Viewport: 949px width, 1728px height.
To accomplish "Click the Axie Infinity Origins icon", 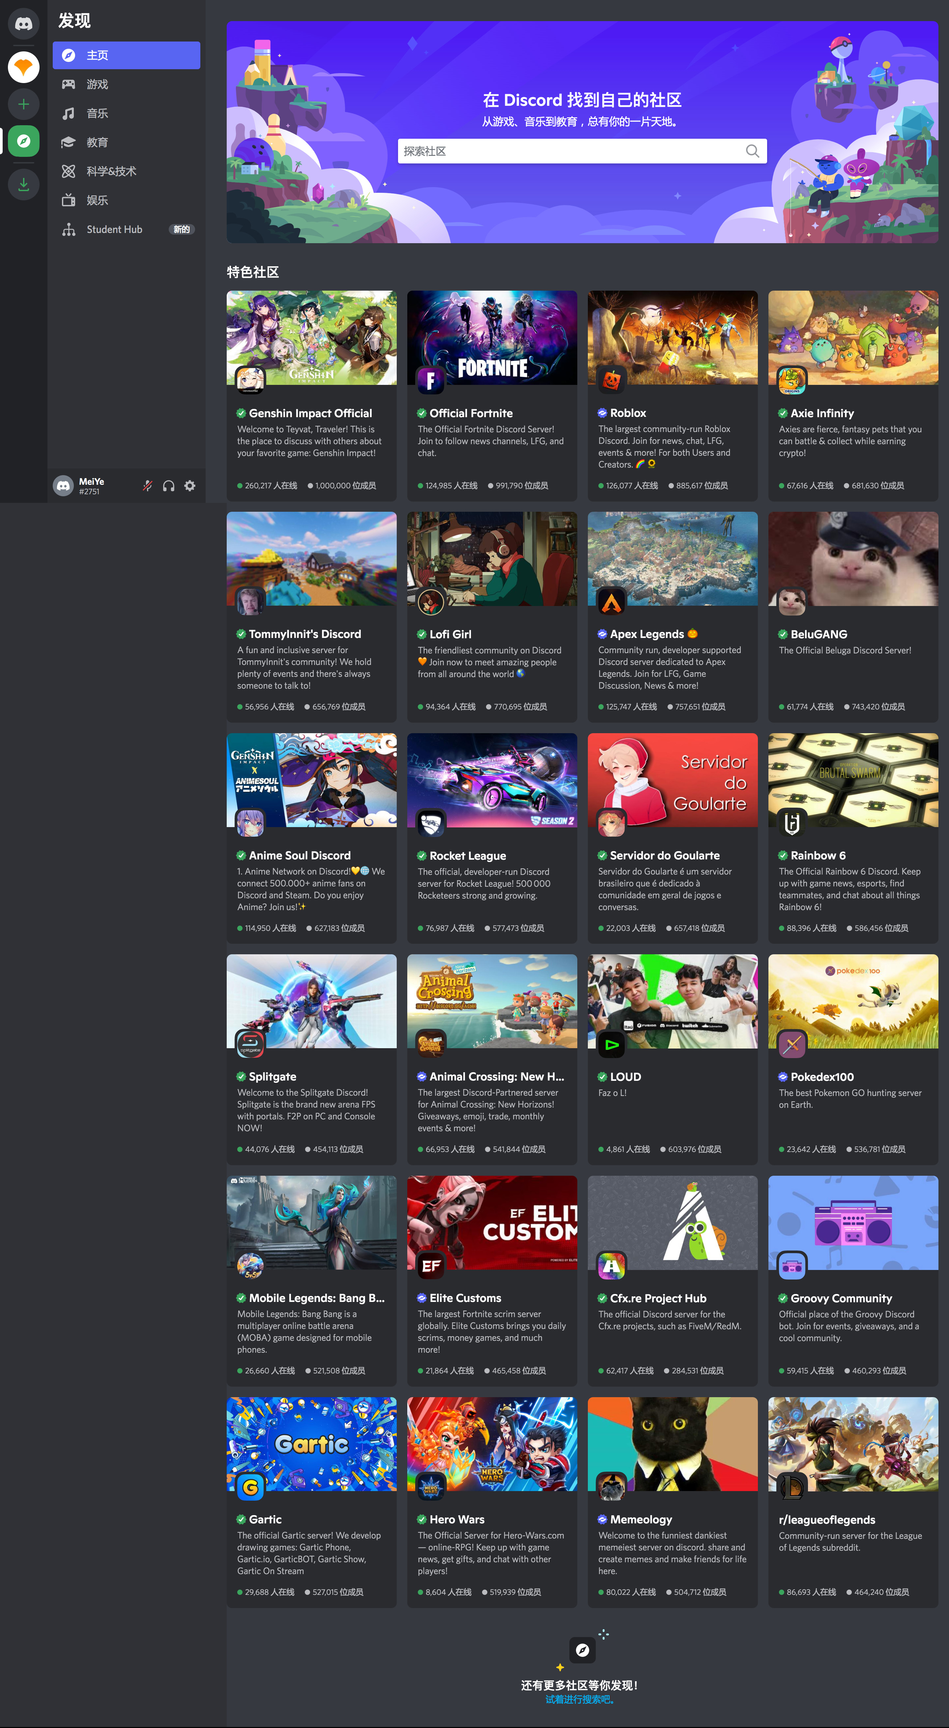I will pyautogui.click(x=792, y=380).
